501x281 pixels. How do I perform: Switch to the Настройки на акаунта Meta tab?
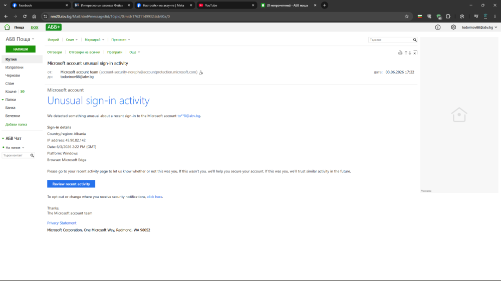(164, 5)
